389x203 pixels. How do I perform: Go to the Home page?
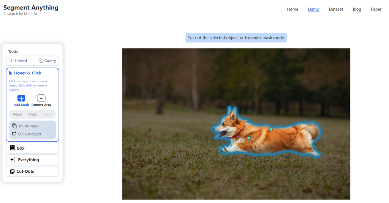(x=293, y=9)
